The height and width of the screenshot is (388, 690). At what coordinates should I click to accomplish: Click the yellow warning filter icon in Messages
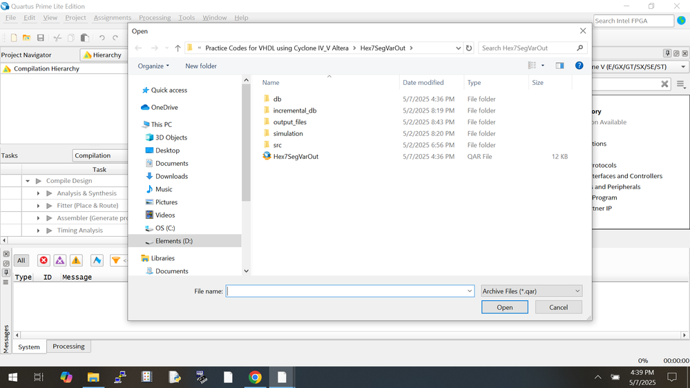coord(76,260)
